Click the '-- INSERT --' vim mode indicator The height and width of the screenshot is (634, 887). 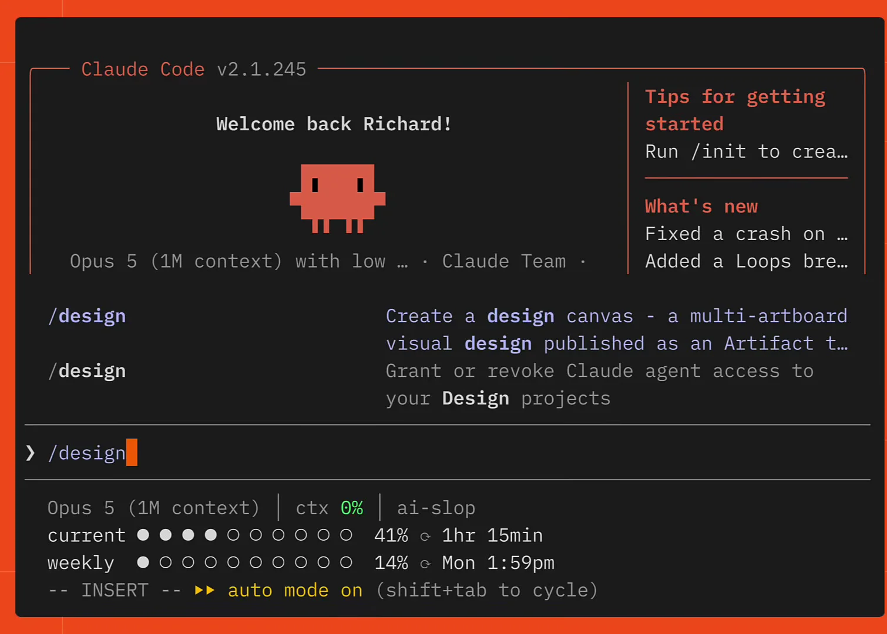click(115, 590)
